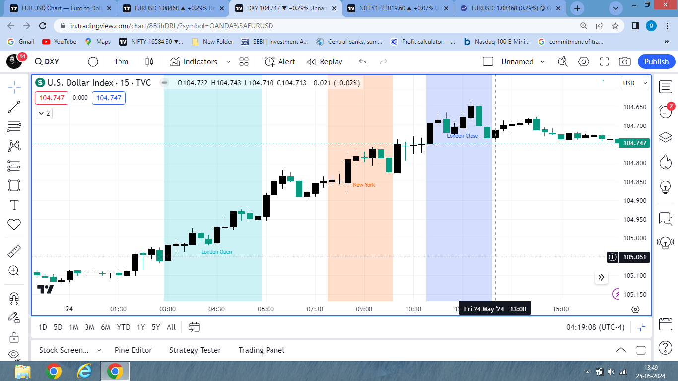The image size is (678, 381).
Task: Select the text annotation tool
Action: point(14,204)
